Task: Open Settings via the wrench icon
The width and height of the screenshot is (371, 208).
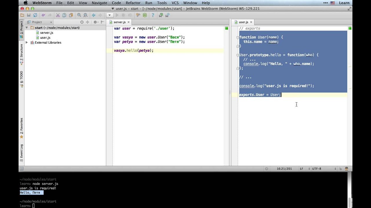Action: (x=138, y=15)
